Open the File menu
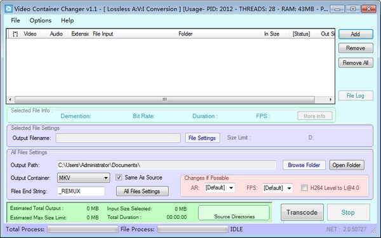 pos(15,20)
